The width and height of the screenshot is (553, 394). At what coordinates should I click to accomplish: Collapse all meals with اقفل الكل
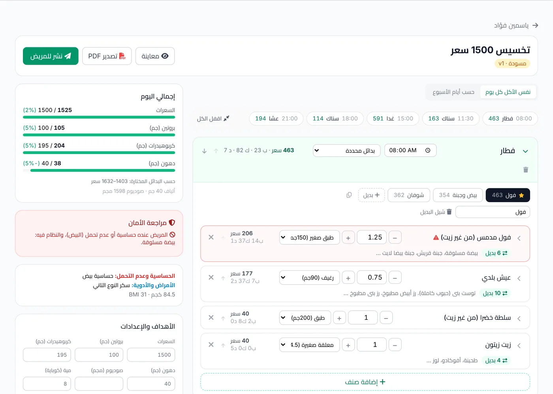point(213,118)
